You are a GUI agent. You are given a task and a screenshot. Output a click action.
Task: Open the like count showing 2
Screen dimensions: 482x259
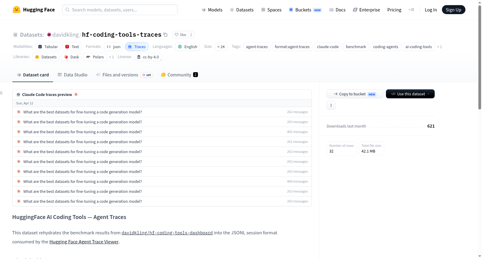click(x=191, y=35)
